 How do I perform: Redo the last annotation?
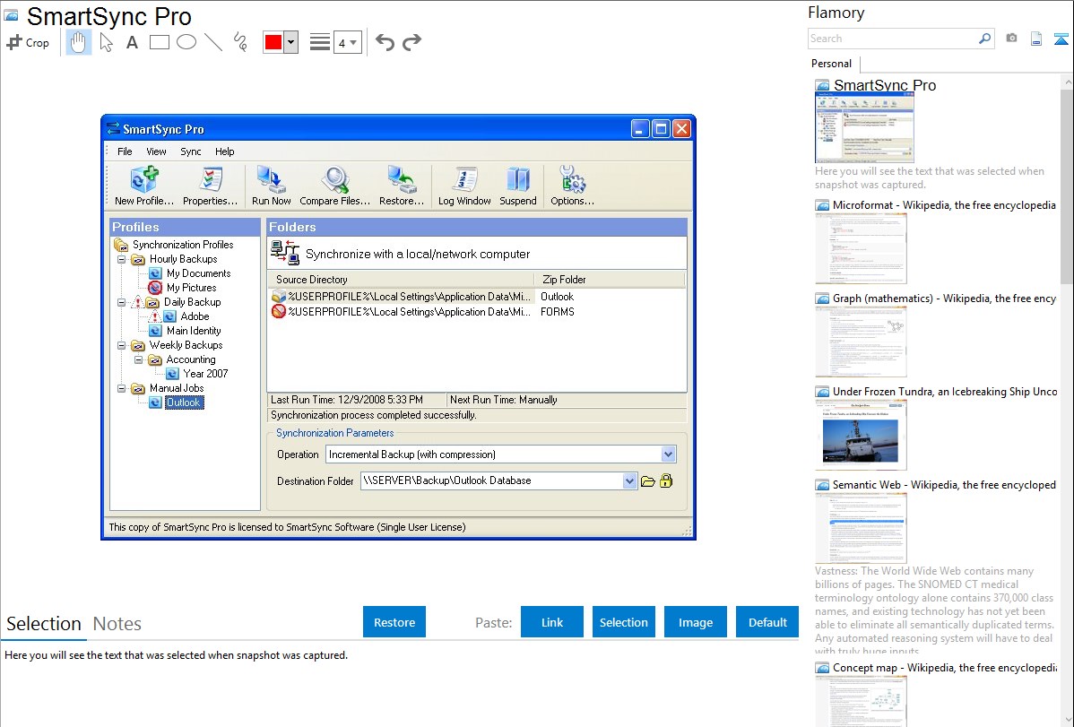(411, 42)
